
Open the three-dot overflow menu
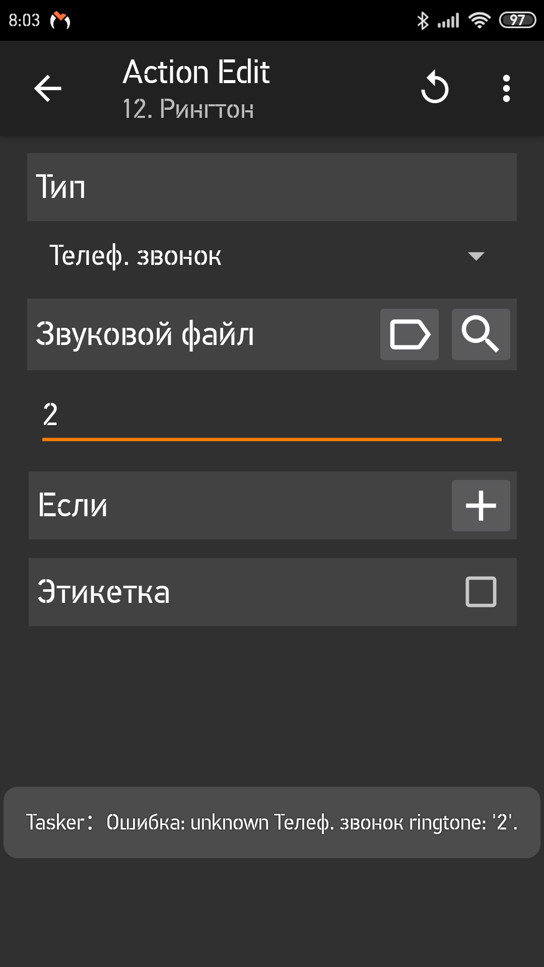[506, 89]
